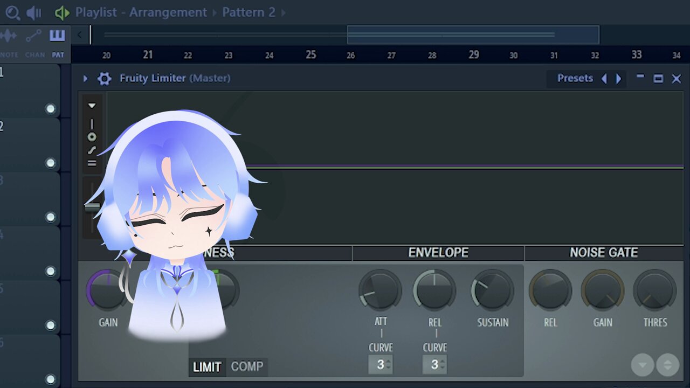Screen dimensions: 690x388
Task: Click the double line icon in limiter display options
Action: (92, 163)
